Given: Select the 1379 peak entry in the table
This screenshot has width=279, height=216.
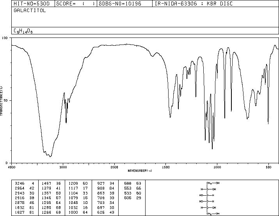Looking at the screenshot, I should coord(51,188).
